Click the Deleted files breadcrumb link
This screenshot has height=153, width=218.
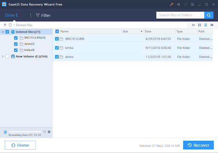click(24, 25)
